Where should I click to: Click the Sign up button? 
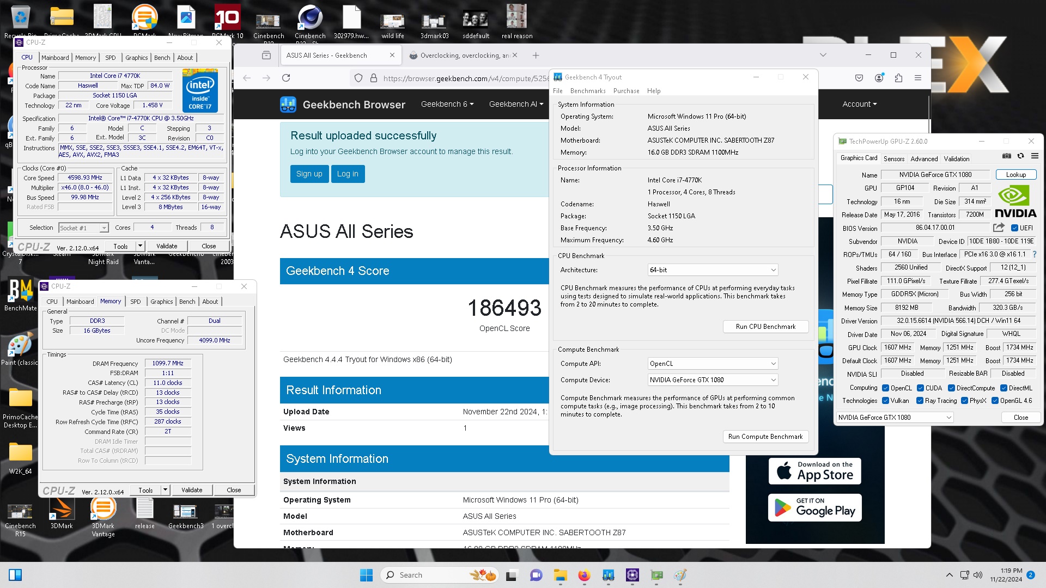tap(309, 174)
